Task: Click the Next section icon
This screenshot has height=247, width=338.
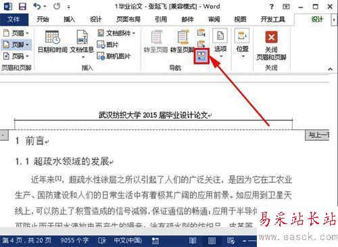Action: point(201,44)
